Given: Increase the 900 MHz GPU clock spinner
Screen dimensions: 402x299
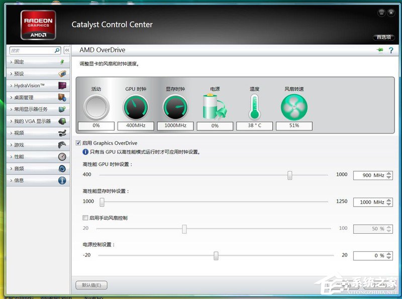Looking at the screenshot, I should pyautogui.click(x=389, y=173).
